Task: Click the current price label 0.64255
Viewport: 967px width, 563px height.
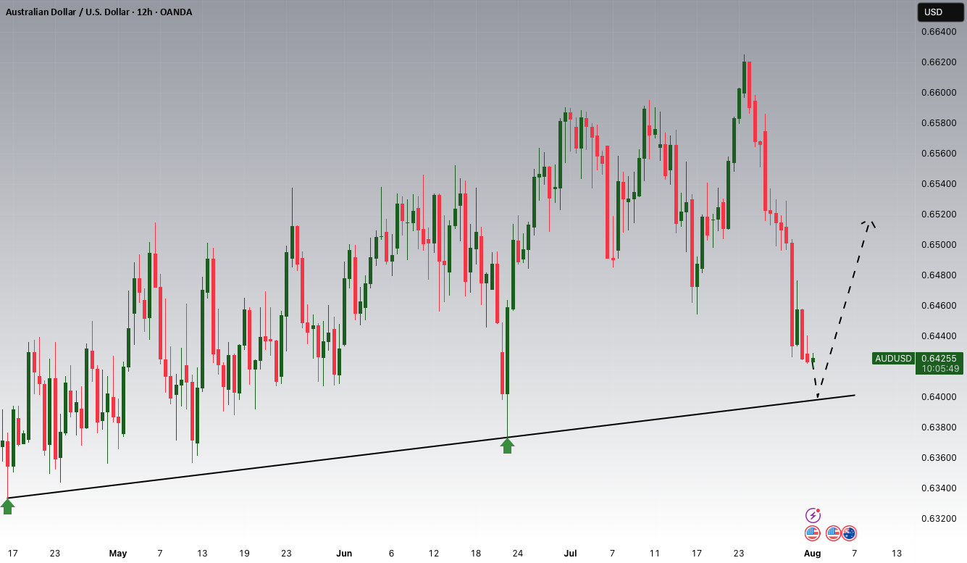Action: pyautogui.click(x=939, y=358)
